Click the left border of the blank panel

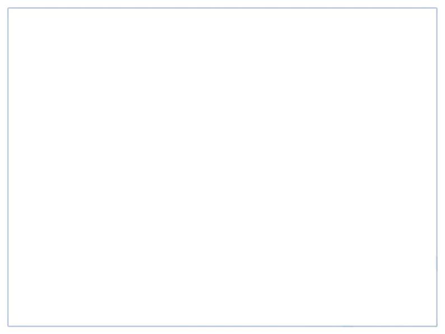8,167
